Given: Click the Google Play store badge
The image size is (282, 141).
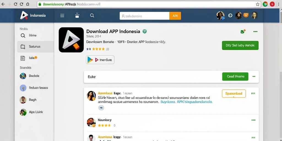Looking at the screenshot, I should point(100,60).
